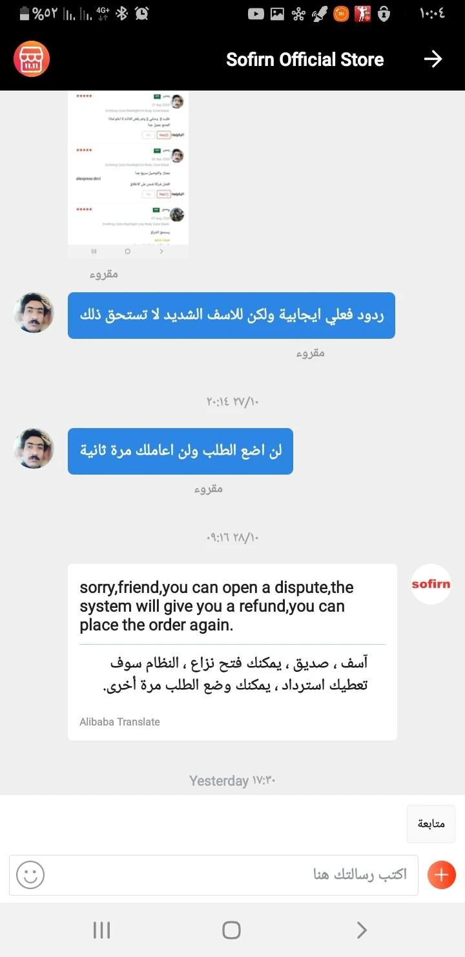Tap the متابعة follow button
The width and height of the screenshot is (465, 957).
click(x=431, y=824)
